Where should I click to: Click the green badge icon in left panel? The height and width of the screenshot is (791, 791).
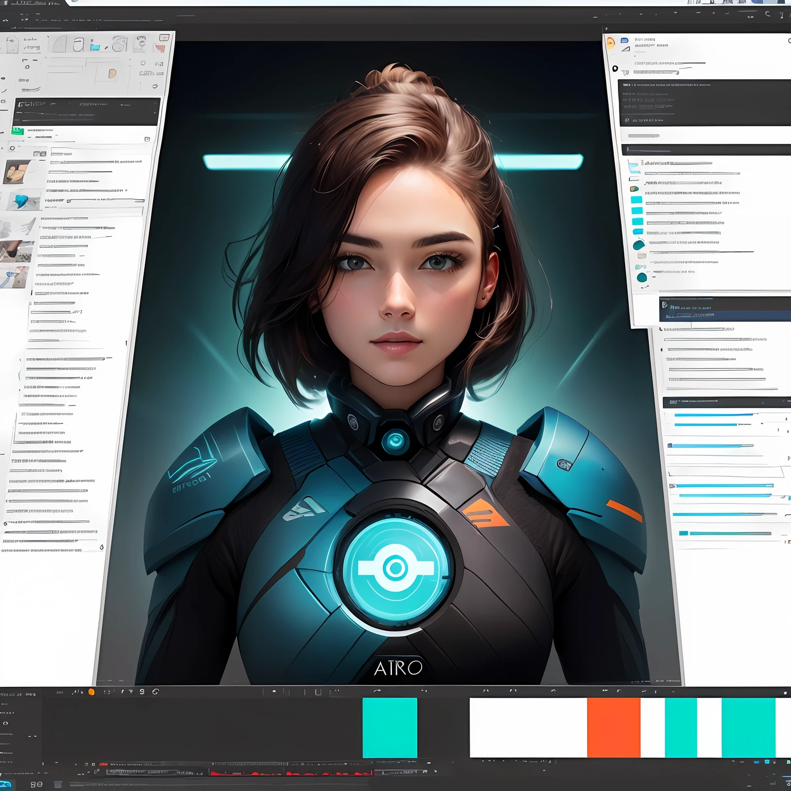[x=18, y=131]
